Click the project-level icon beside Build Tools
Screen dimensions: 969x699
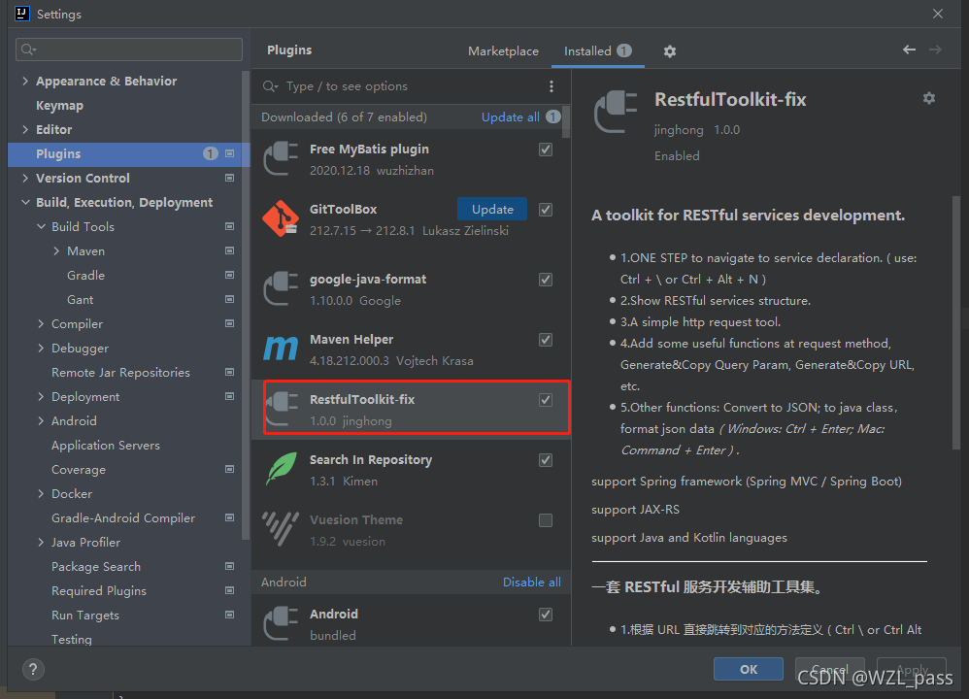coord(230,227)
